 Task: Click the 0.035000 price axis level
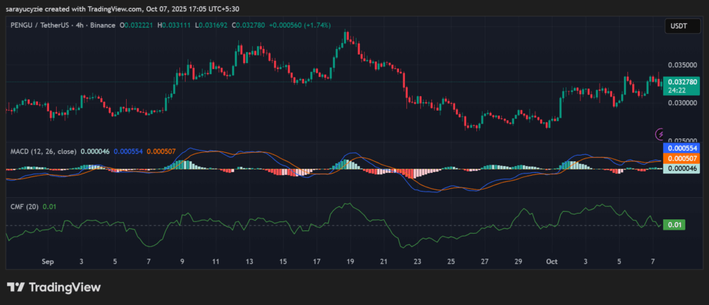pos(682,65)
